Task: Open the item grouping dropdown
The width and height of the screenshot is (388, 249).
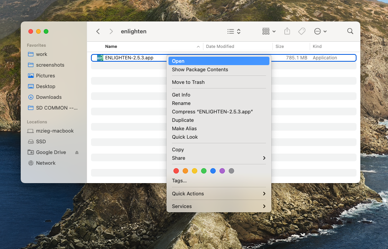Action: (x=267, y=31)
